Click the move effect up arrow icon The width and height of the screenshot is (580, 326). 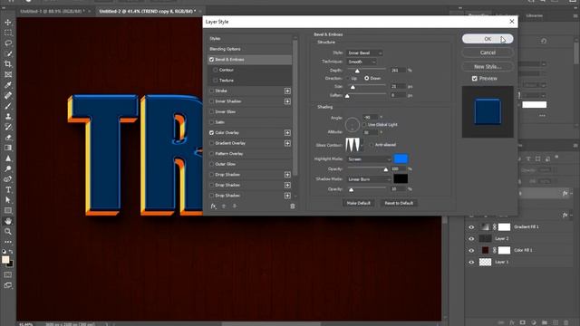pos(224,206)
